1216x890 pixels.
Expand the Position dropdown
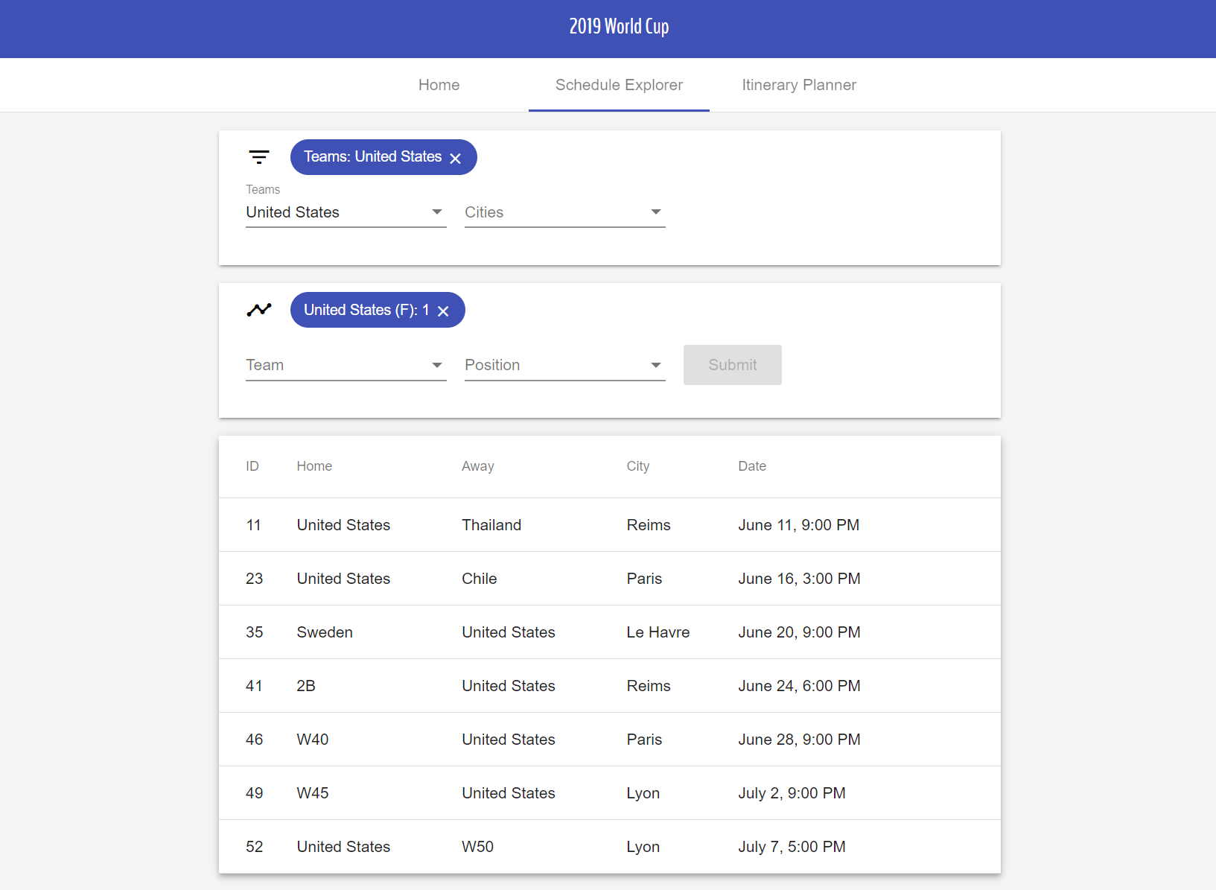tap(564, 366)
